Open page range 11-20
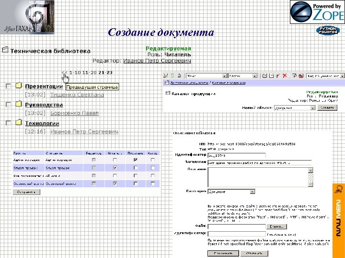This screenshot has height=258, width=345. click(89, 73)
